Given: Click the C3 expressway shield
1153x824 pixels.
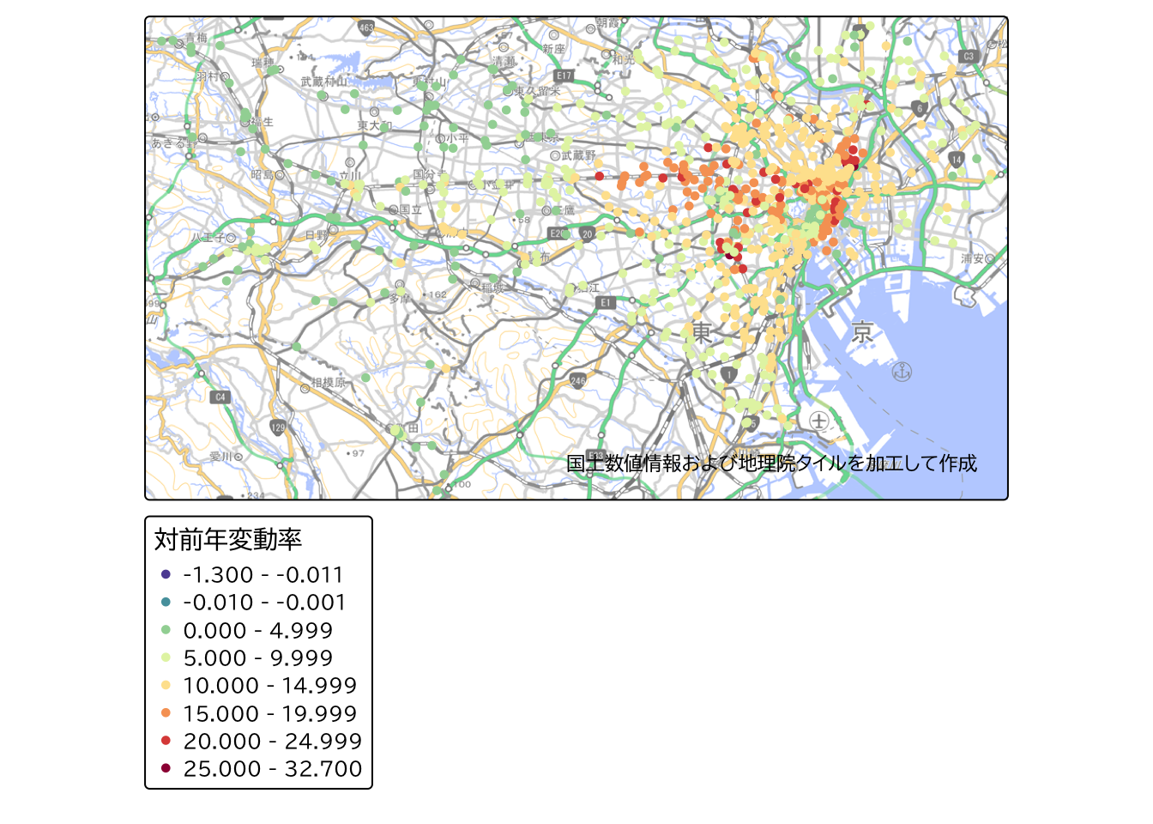Looking at the screenshot, I should click(969, 57).
